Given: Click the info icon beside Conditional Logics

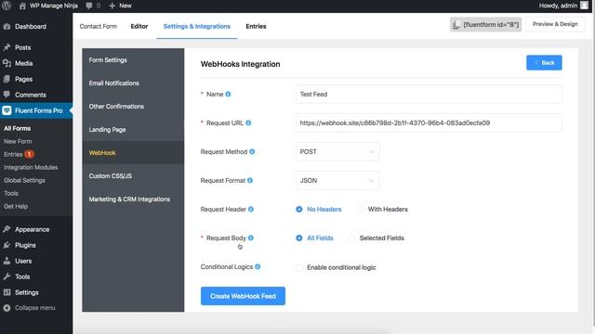Looking at the screenshot, I should tap(258, 266).
